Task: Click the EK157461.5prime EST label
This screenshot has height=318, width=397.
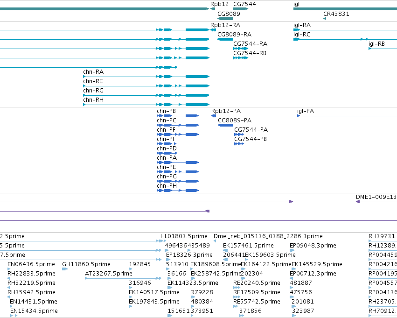Action: click(248, 246)
